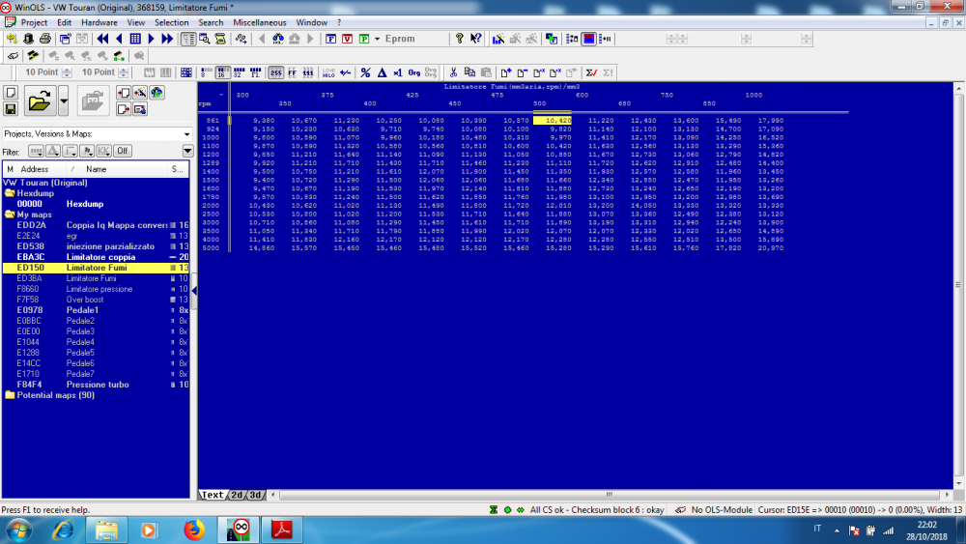
Task: Click the filter Off button
Action: click(122, 151)
